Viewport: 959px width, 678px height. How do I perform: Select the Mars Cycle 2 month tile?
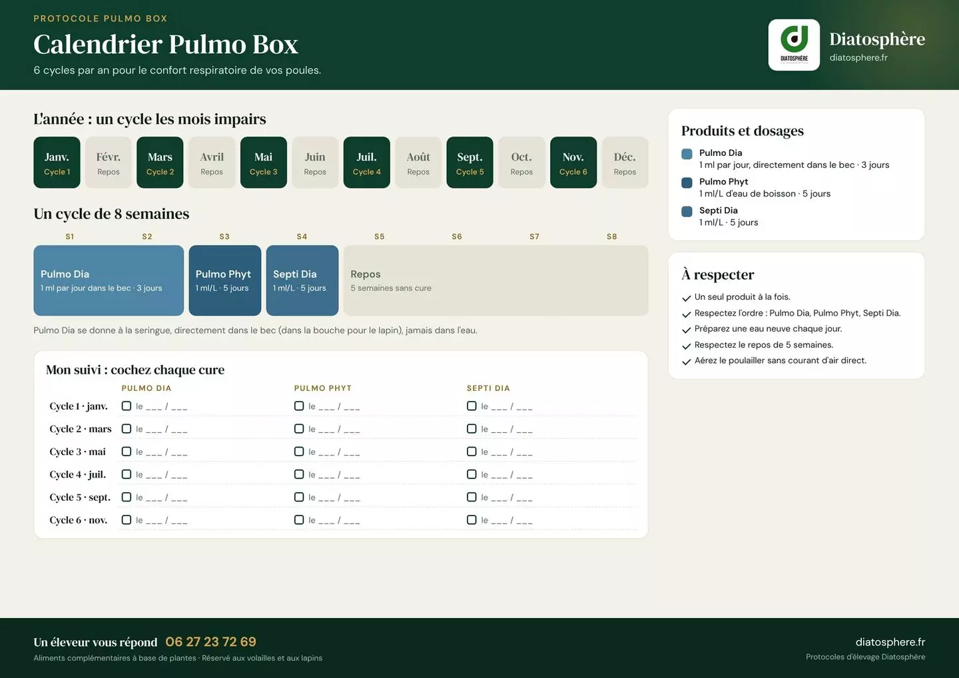pos(160,163)
